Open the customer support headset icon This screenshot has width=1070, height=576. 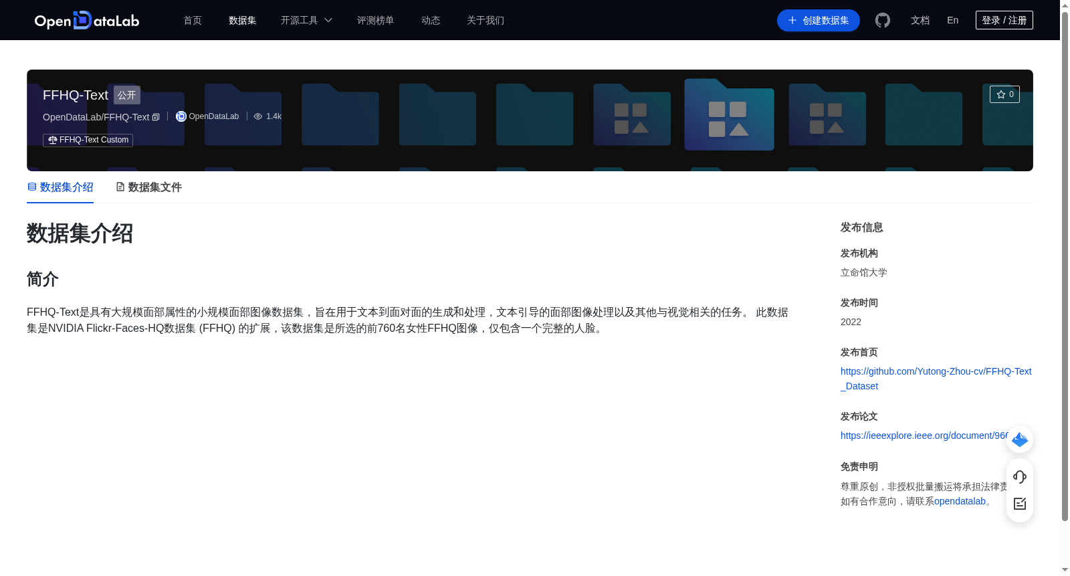[x=1020, y=476]
